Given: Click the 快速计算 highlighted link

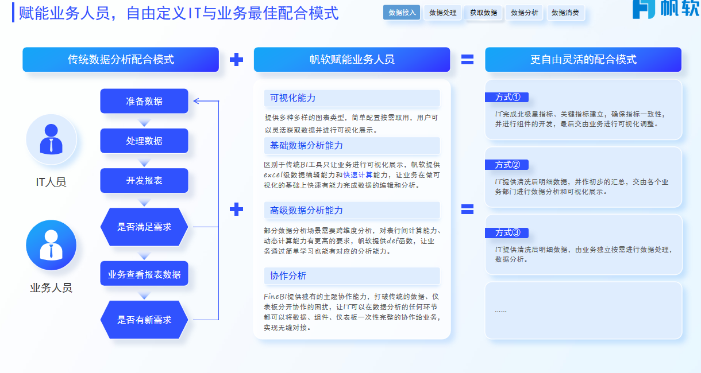Looking at the screenshot, I should (357, 175).
